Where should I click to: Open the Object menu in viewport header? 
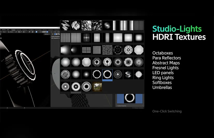(4, 32)
